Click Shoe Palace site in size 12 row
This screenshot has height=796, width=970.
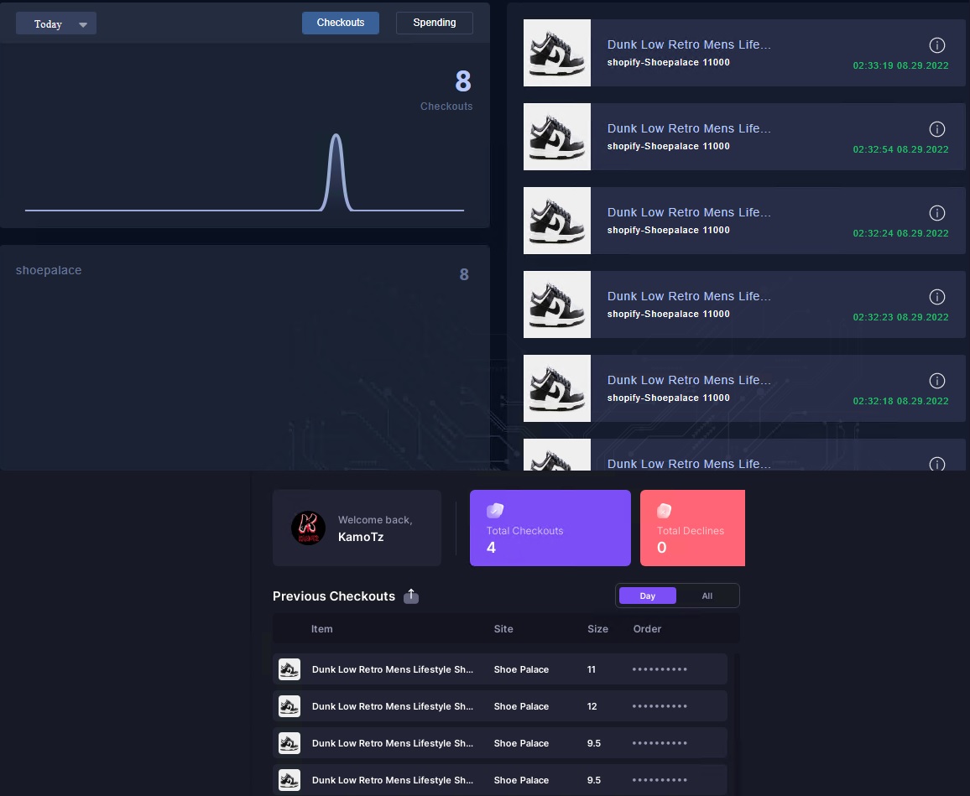pyautogui.click(x=521, y=706)
